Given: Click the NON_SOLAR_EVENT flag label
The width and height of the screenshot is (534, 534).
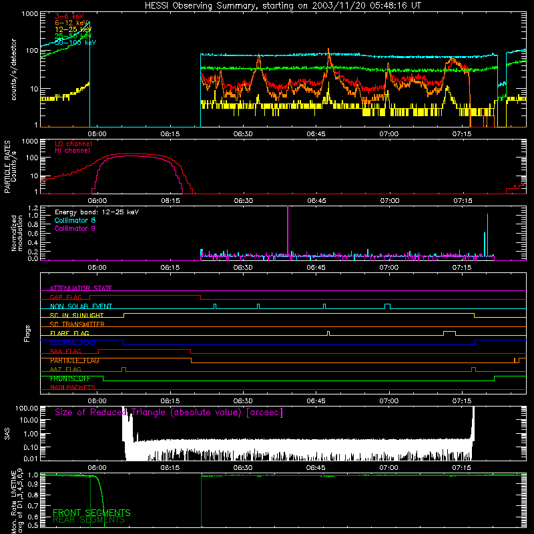Looking at the screenshot, I should 81,306.
